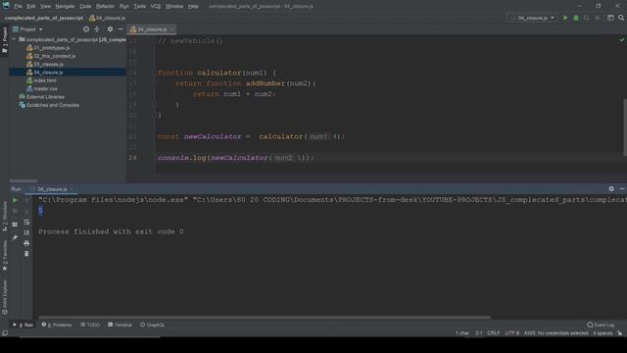Open 01_prototypes.js in the project tree
627x353 pixels.
[52, 48]
